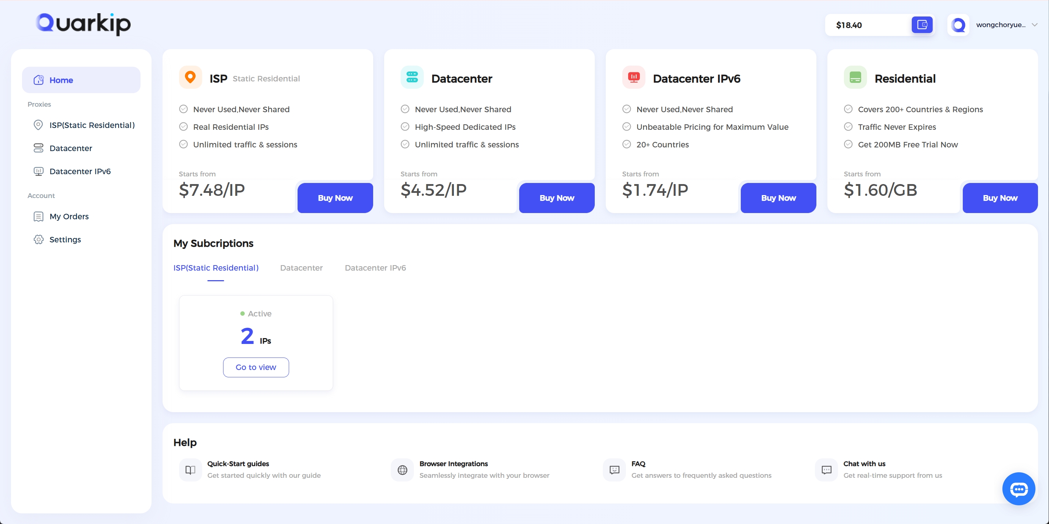The width and height of the screenshot is (1049, 524).
Task: Click Buy Now for Residential plan
Action: pyautogui.click(x=1000, y=198)
